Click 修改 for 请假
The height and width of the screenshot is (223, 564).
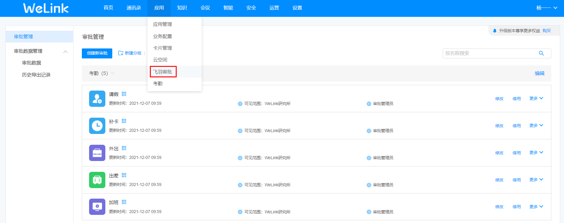499,99
